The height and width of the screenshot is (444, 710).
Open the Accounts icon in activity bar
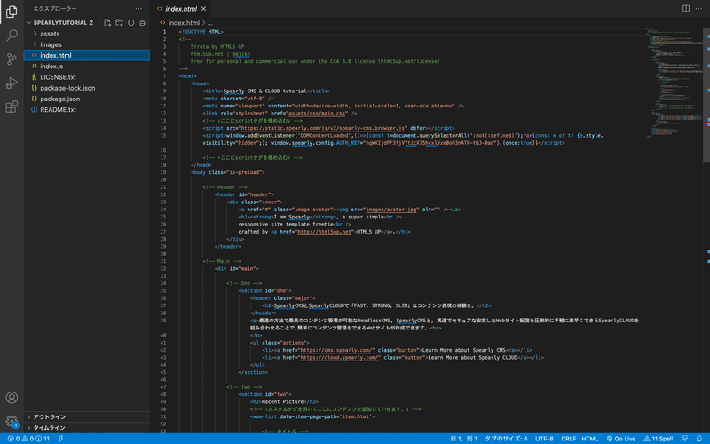click(x=12, y=397)
